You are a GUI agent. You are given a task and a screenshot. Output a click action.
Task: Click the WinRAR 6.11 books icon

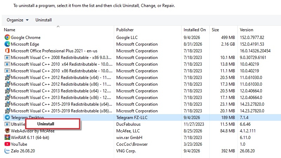tap(7, 137)
